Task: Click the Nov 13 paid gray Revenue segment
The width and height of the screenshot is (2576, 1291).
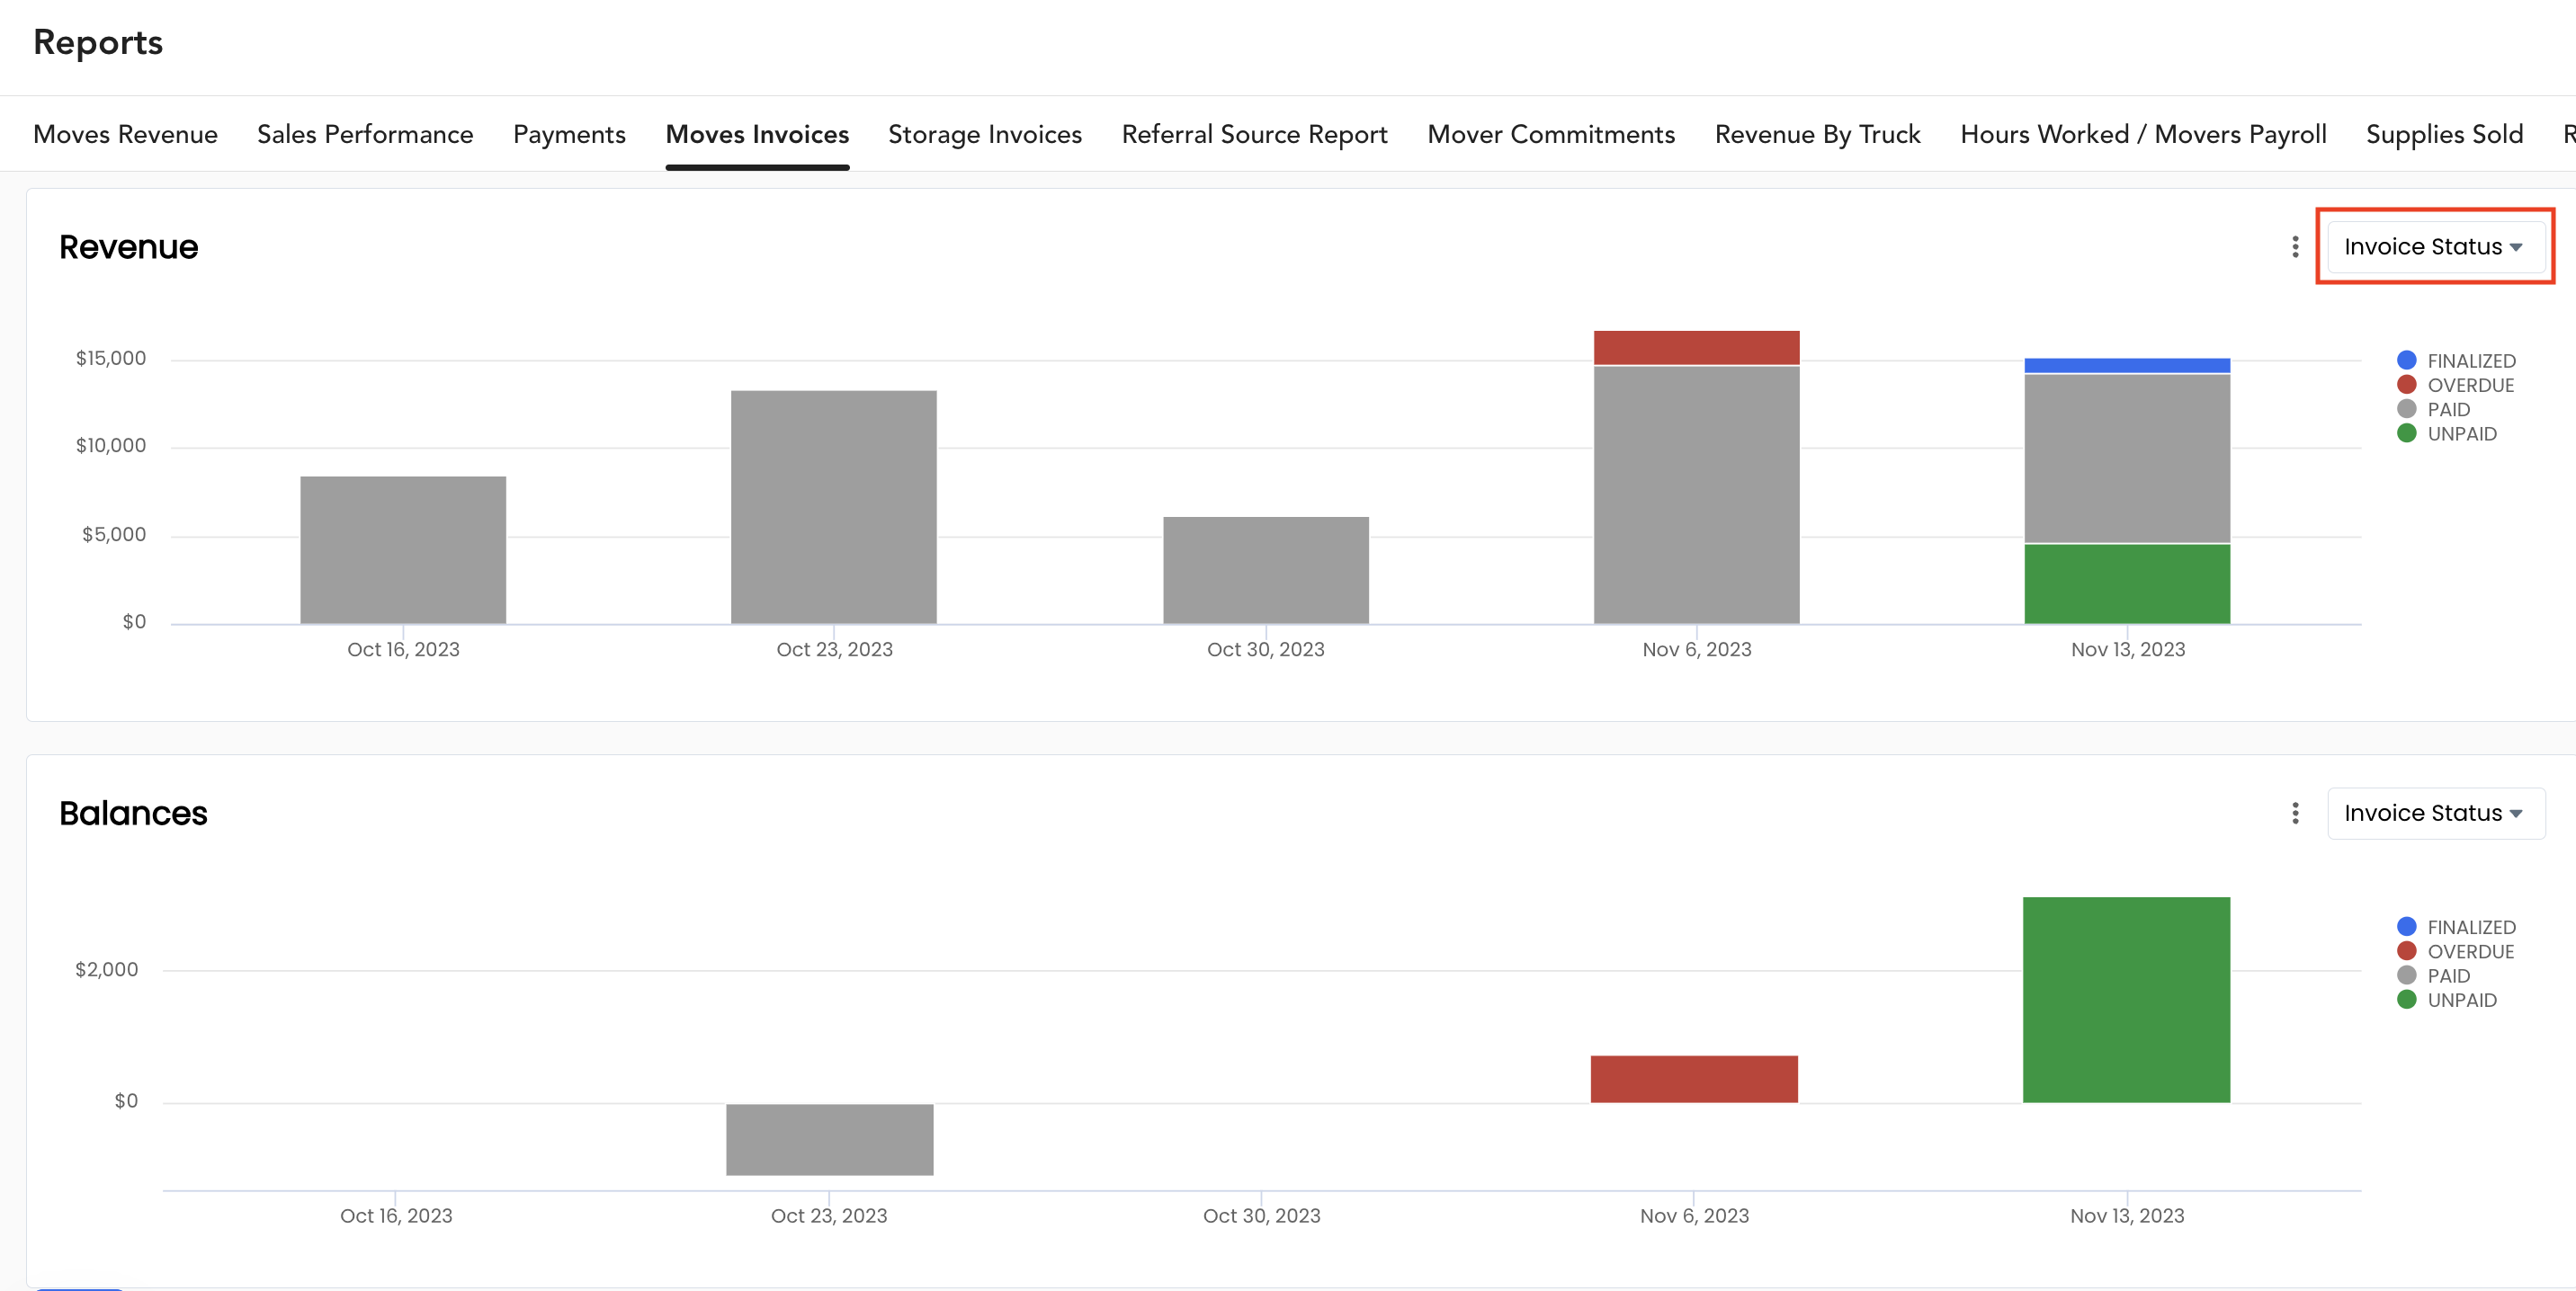Action: [x=2127, y=459]
